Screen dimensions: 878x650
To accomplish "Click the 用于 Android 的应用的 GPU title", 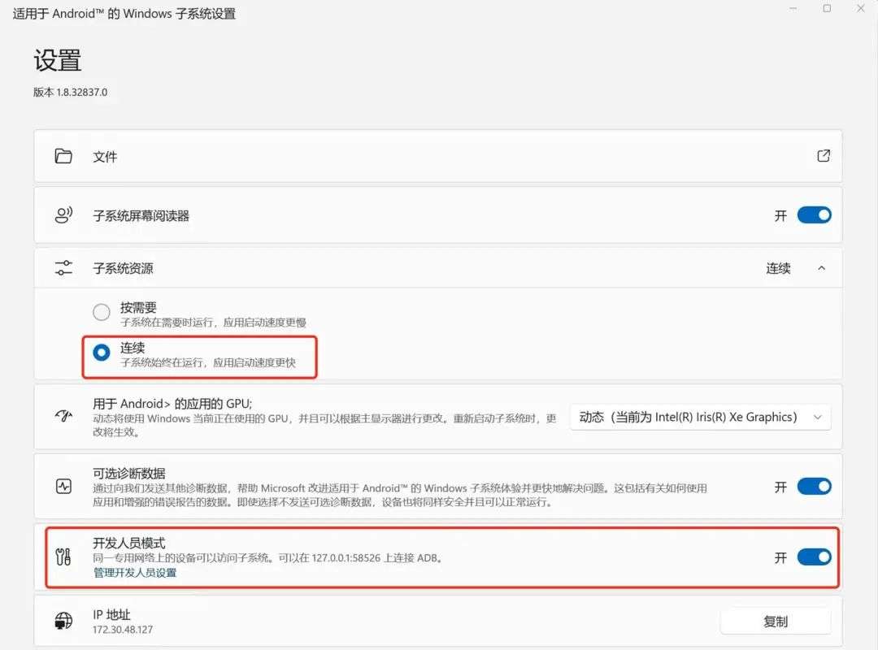I will click(x=172, y=404).
